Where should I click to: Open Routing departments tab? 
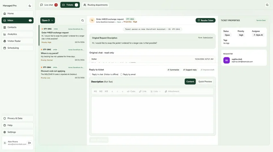[x=96, y=5]
